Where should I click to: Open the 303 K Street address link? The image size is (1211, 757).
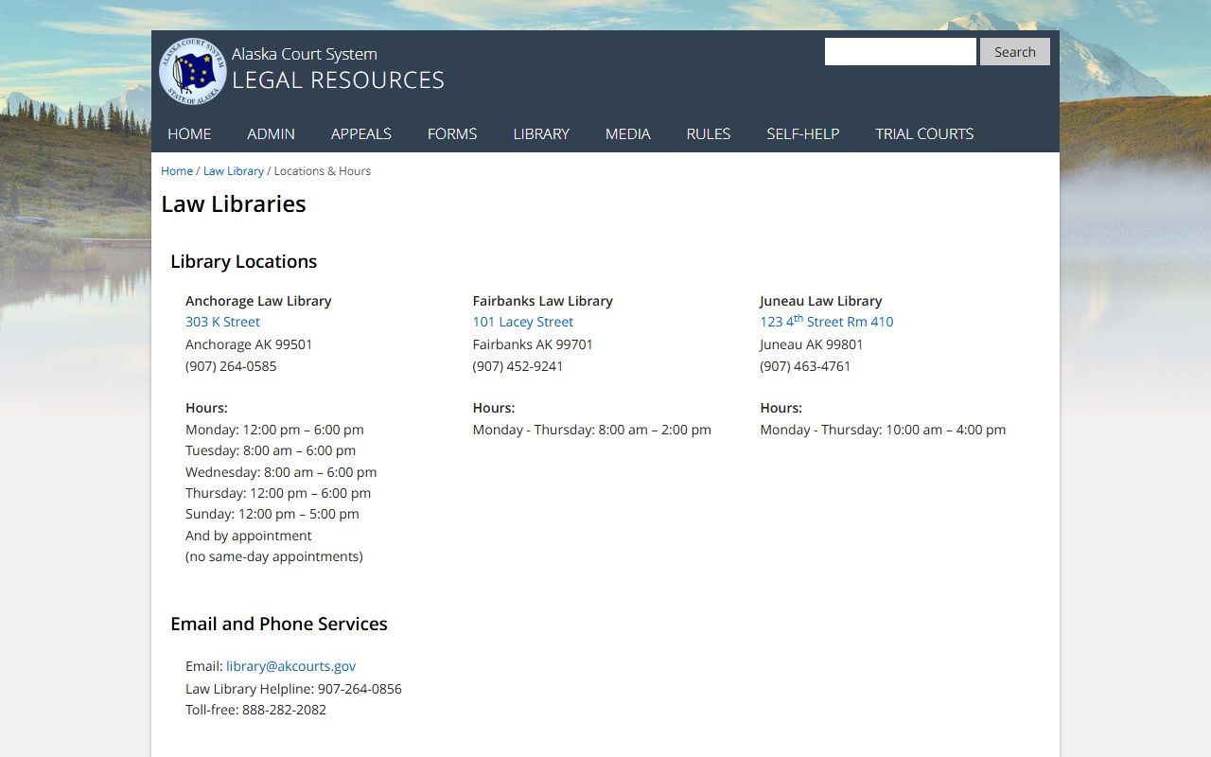click(222, 322)
